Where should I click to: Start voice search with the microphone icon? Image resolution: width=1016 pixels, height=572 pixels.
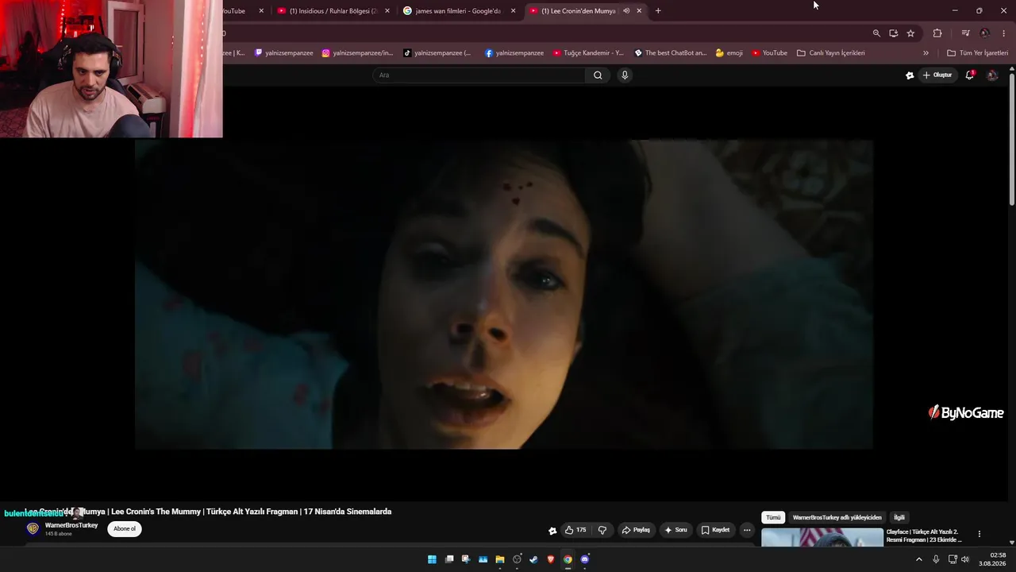click(x=625, y=75)
